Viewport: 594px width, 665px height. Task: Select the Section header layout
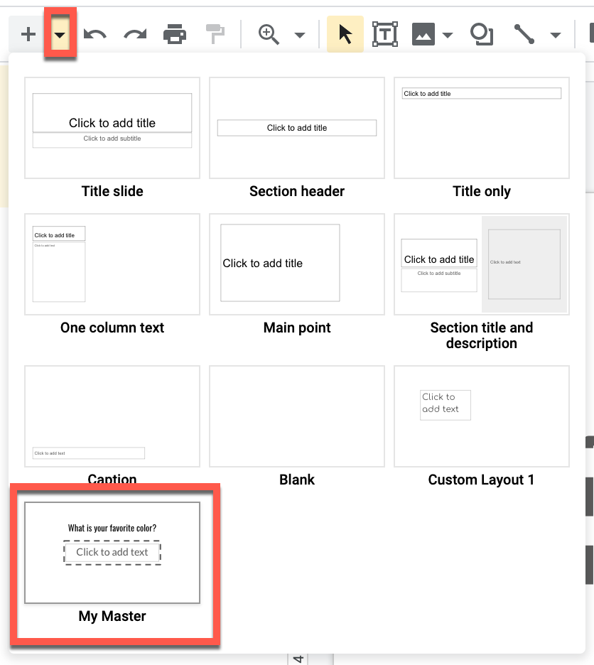coord(296,128)
